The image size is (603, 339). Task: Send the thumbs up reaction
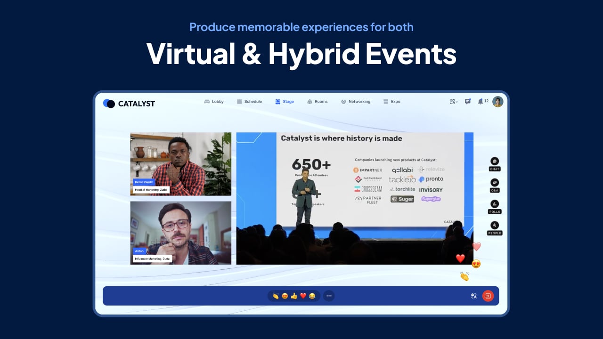point(294,296)
